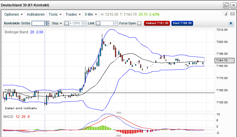Image resolution: width=237 pixels, height=137 pixels.
Task: Click the Limit value stepper arrows
Action: (x=116, y=23)
